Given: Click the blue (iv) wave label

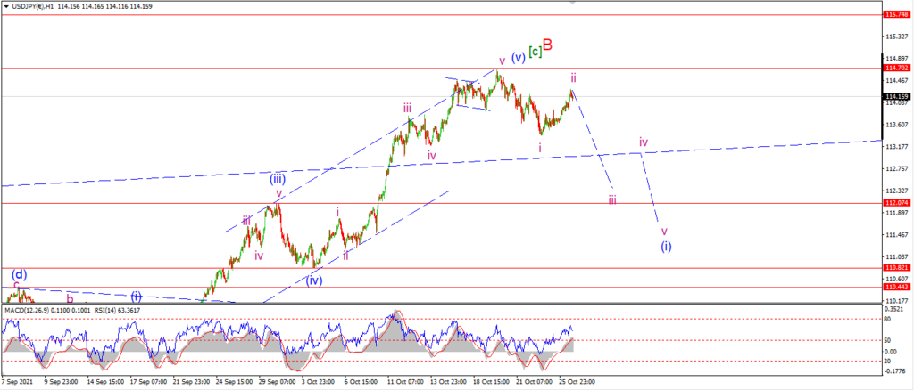Looking at the screenshot, I should click(x=315, y=280).
